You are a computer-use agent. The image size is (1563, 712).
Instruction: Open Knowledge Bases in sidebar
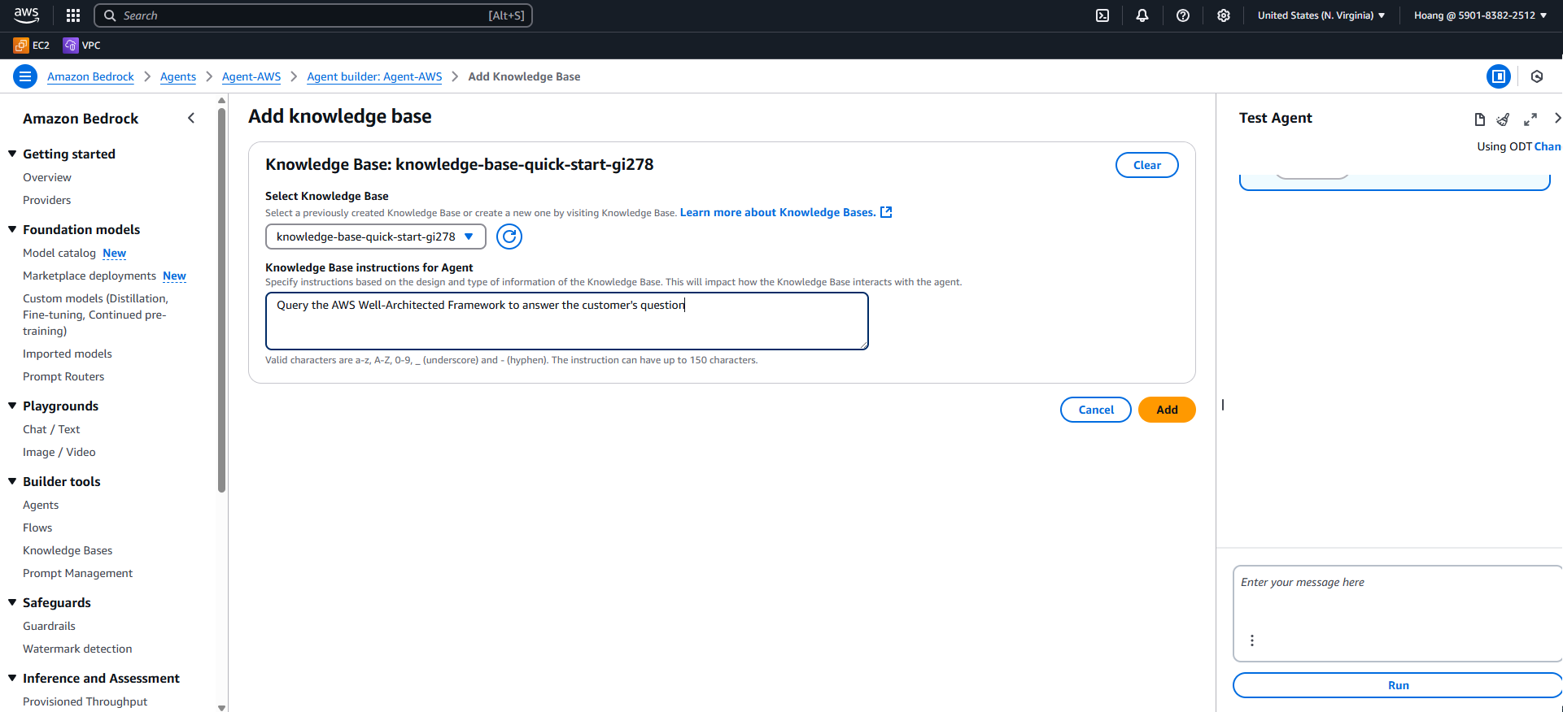coord(68,550)
